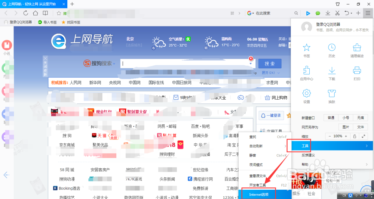Click the toolbar download arrow icon
The height and width of the screenshot is (199, 374).
pyautogui.click(x=328, y=13)
